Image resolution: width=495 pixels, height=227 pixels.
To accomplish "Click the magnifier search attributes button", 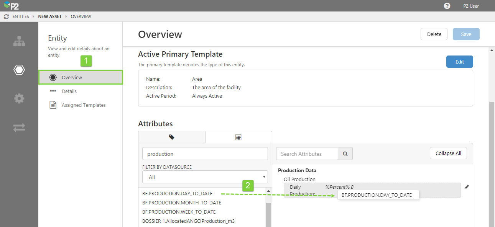I will pos(345,154).
